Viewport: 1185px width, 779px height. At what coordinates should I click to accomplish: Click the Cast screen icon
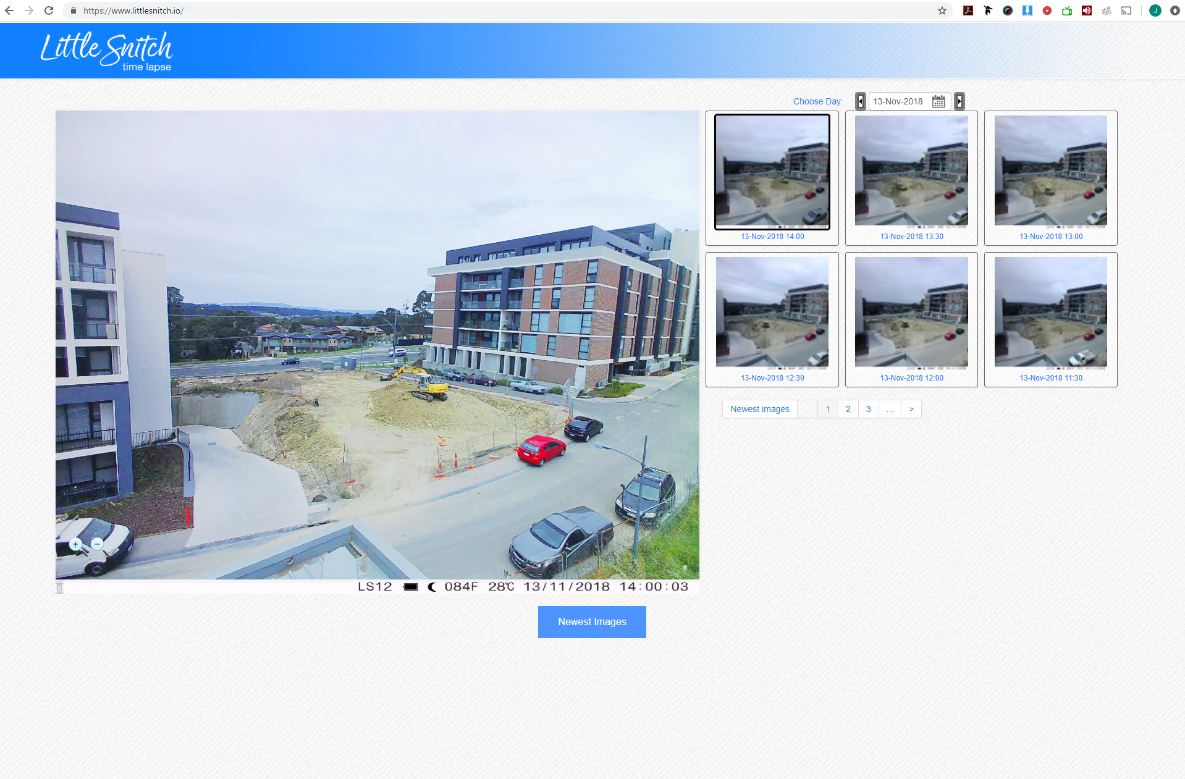[1126, 11]
